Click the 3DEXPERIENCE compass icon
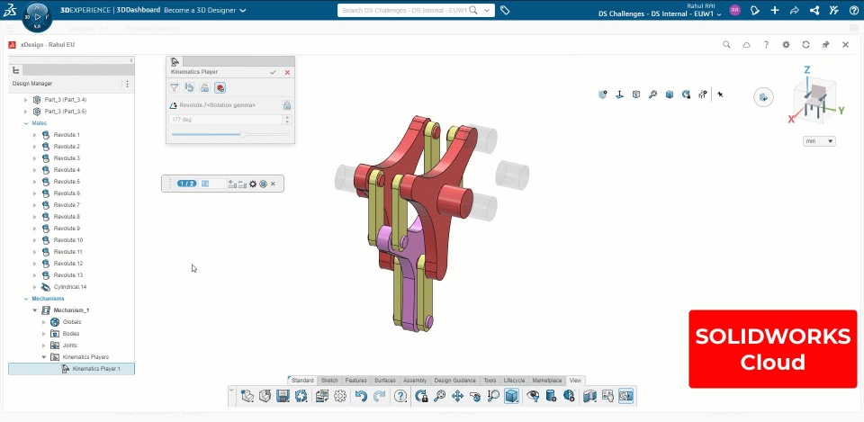 38,17
